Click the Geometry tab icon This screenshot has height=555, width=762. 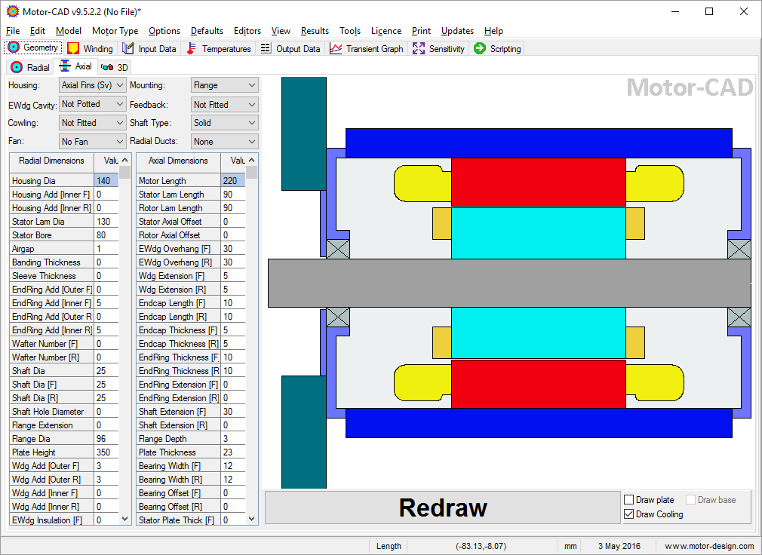tap(14, 48)
